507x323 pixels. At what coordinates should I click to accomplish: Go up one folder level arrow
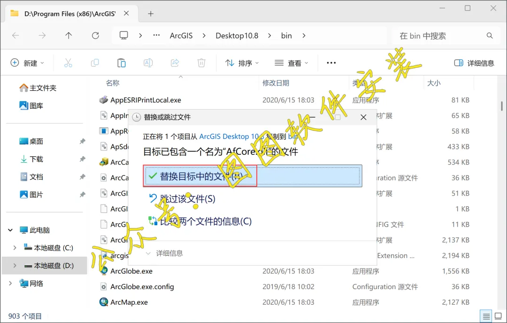(x=69, y=36)
